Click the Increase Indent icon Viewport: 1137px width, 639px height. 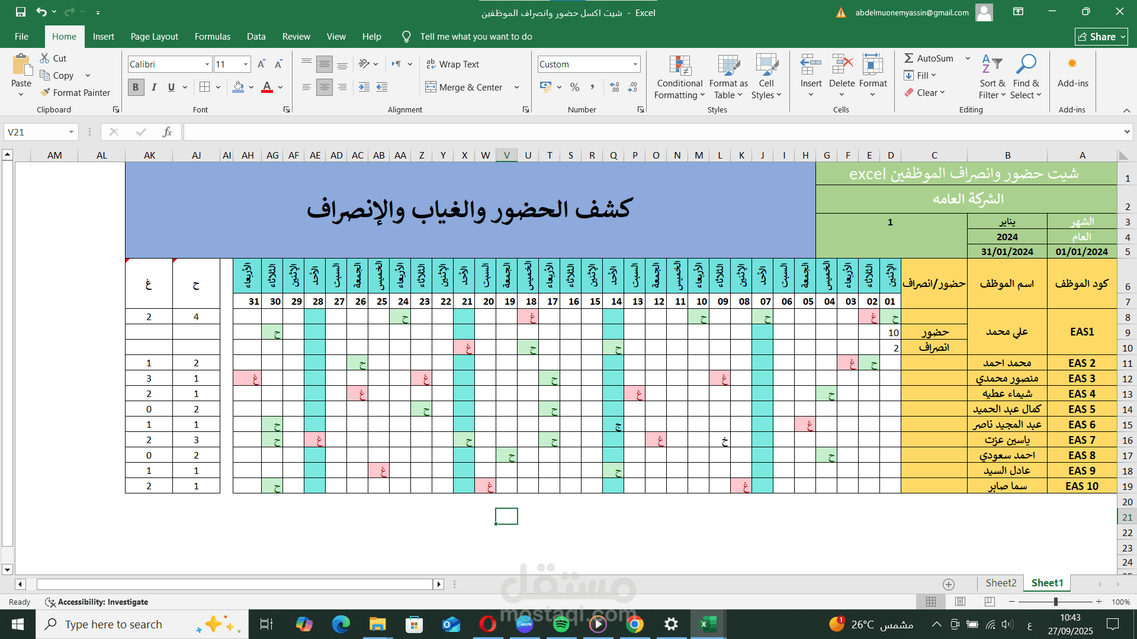tap(364, 88)
